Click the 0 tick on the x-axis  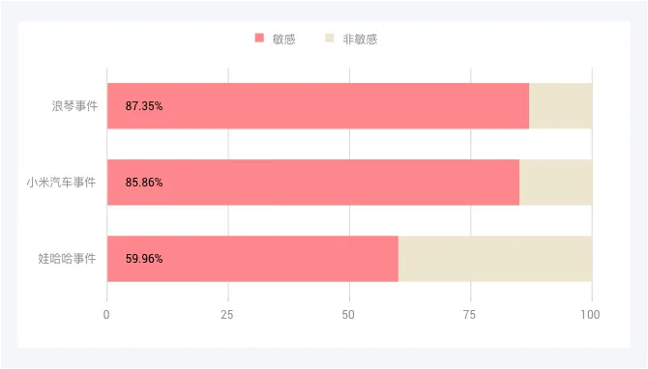click(x=106, y=315)
